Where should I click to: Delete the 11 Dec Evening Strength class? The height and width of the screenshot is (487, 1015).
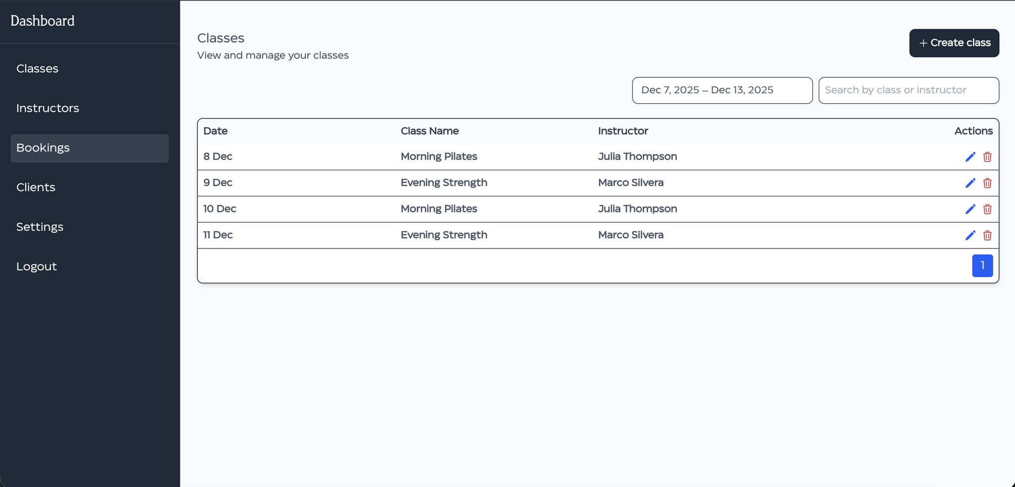(987, 236)
